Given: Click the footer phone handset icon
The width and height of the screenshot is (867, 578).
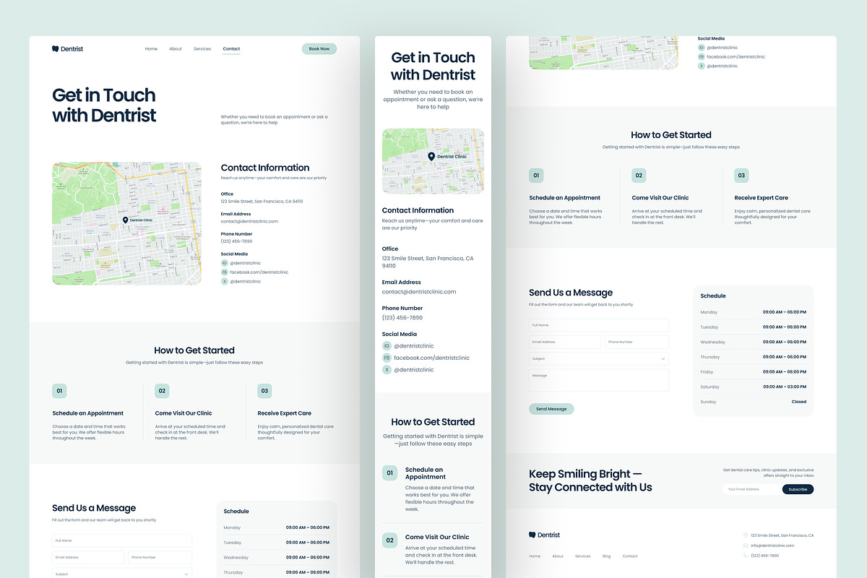Looking at the screenshot, I should [x=746, y=556].
